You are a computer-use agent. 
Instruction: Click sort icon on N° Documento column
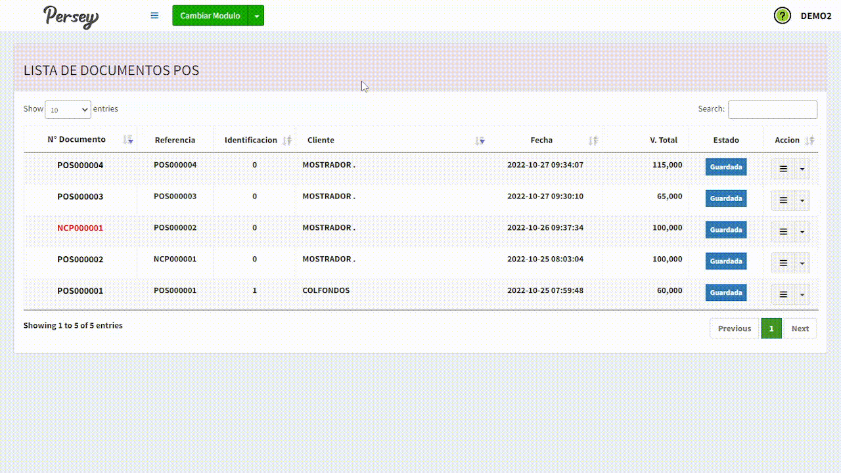click(128, 140)
